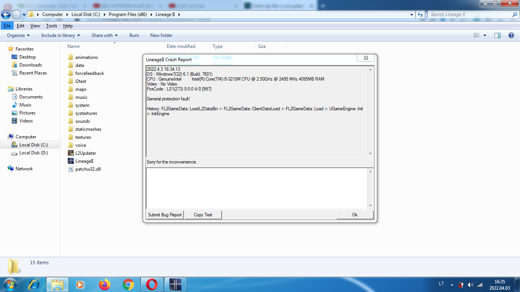520x292 pixels.
Task: Toggle the preview pane icon
Action: pyautogui.click(x=497, y=35)
